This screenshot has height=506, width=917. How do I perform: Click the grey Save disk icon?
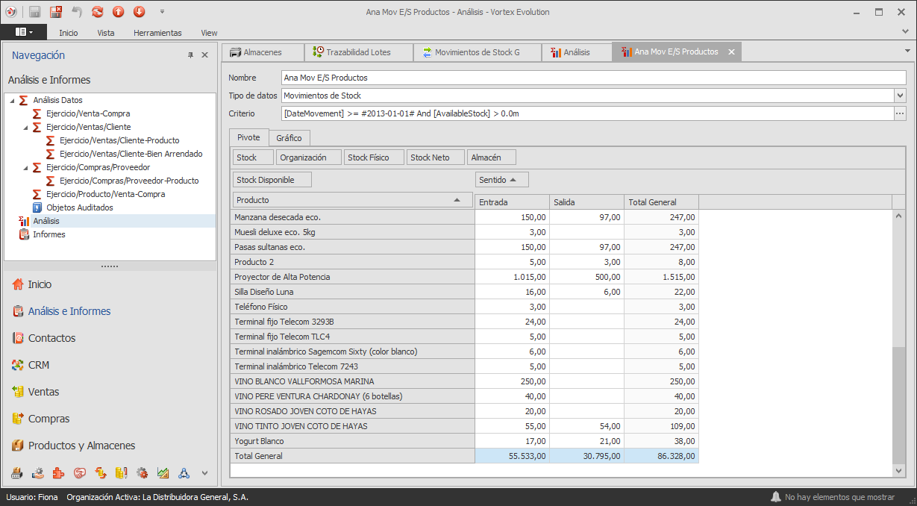tap(35, 12)
